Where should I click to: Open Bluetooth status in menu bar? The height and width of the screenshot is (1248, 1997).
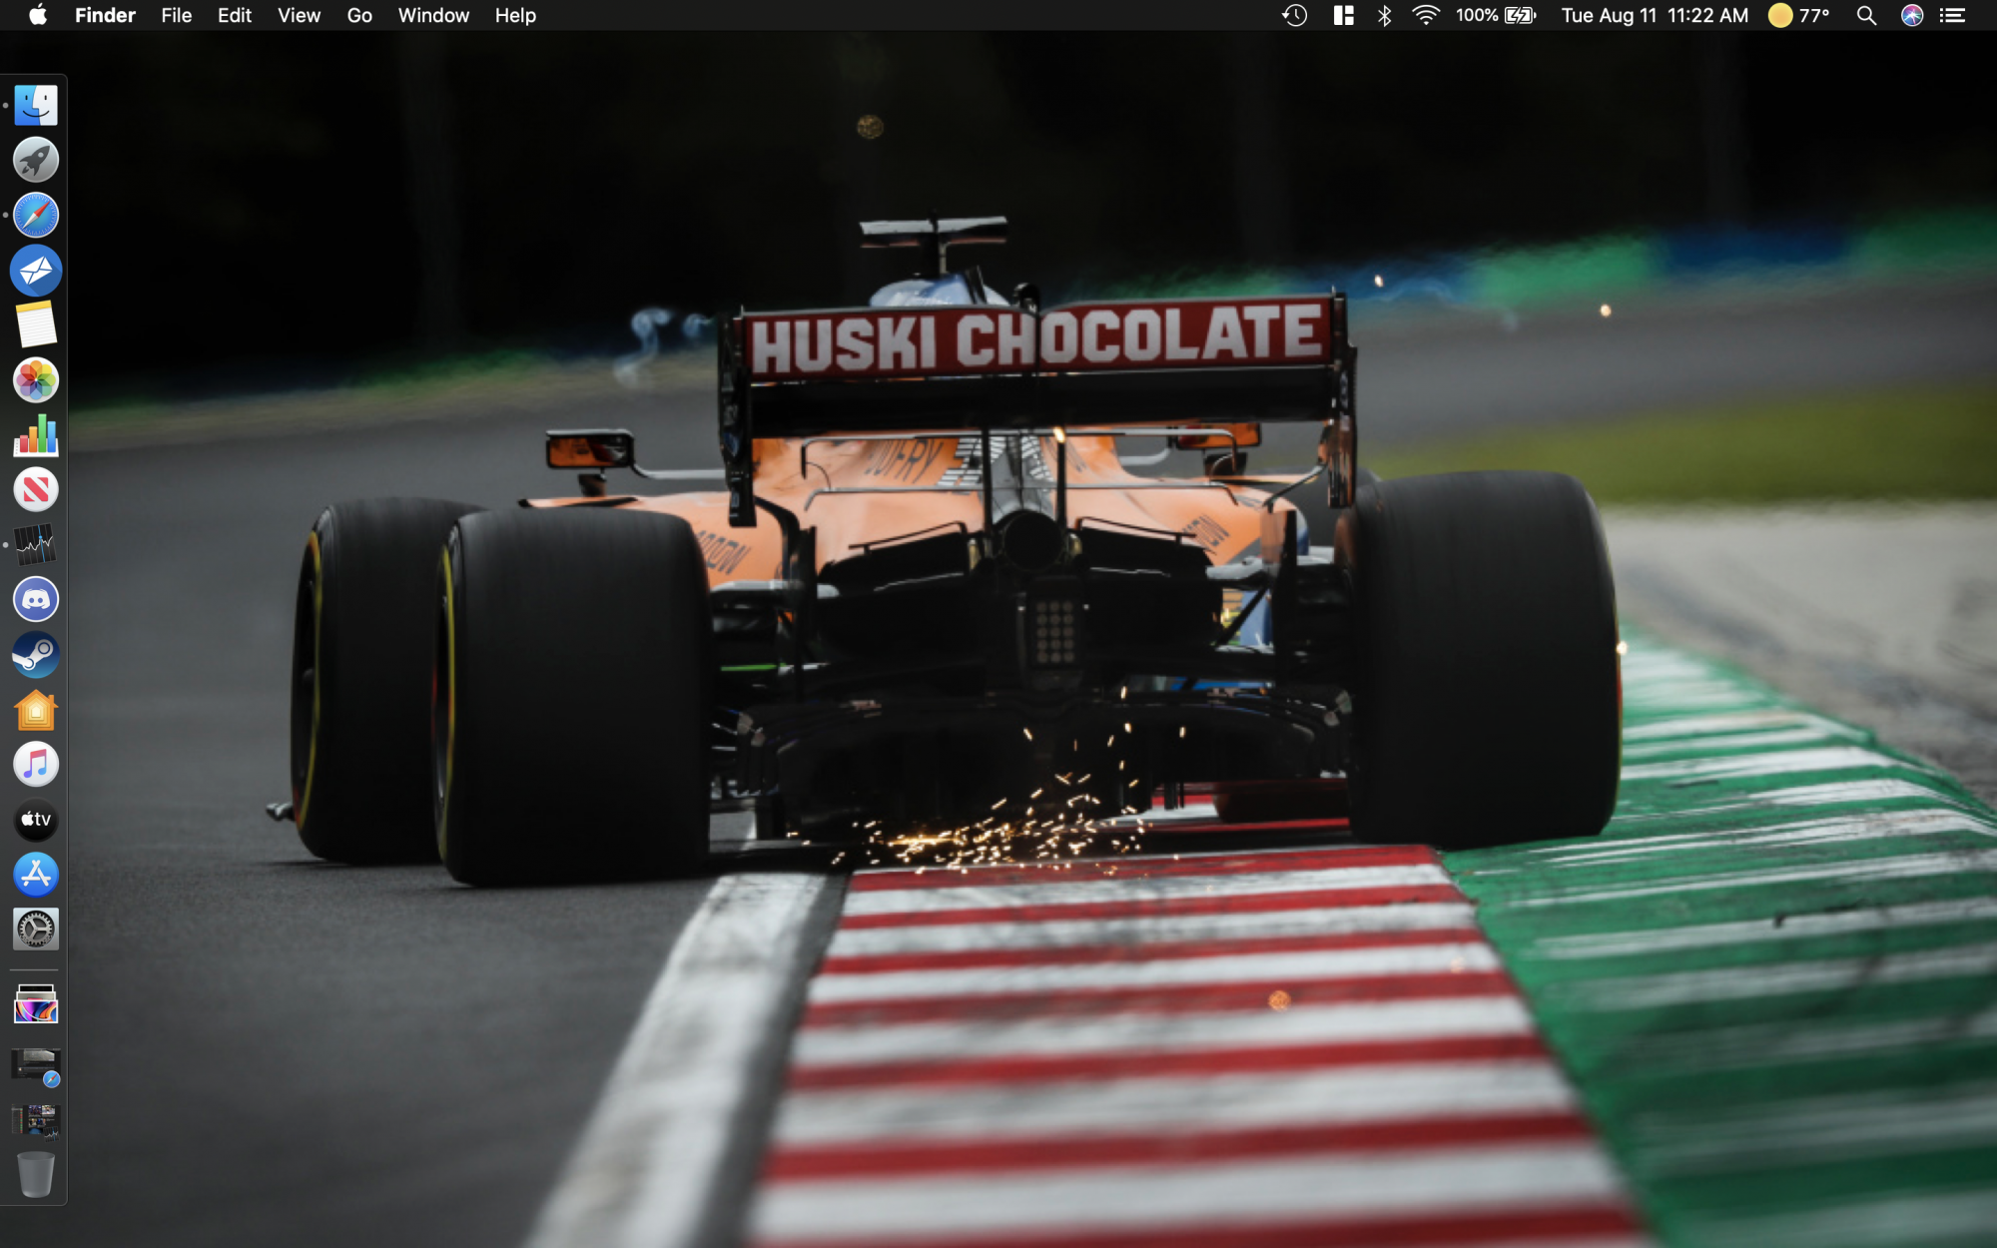(1385, 15)
